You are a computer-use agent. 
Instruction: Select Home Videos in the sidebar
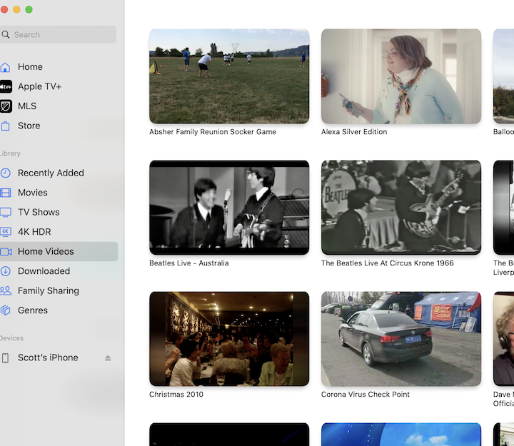point(59,251)
